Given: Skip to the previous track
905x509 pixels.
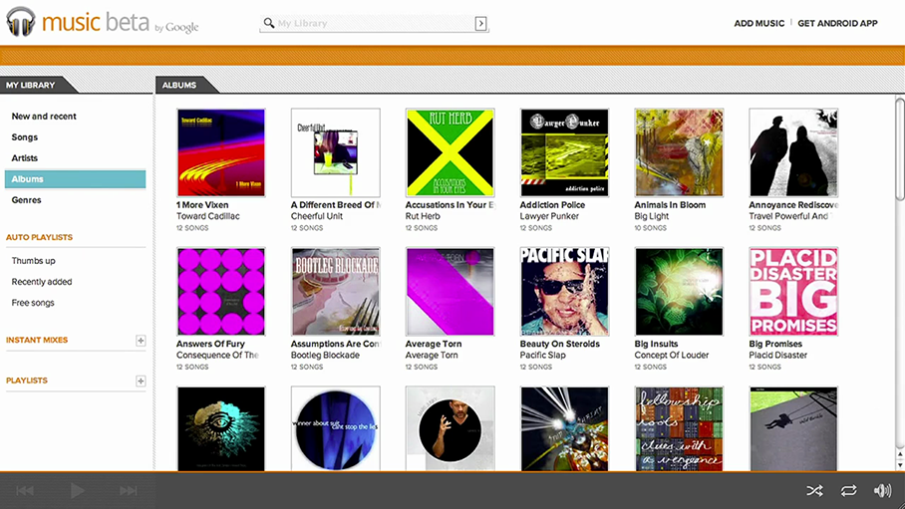Looking at the screenshot, I should pyautogui.click(x=25, y=490).
